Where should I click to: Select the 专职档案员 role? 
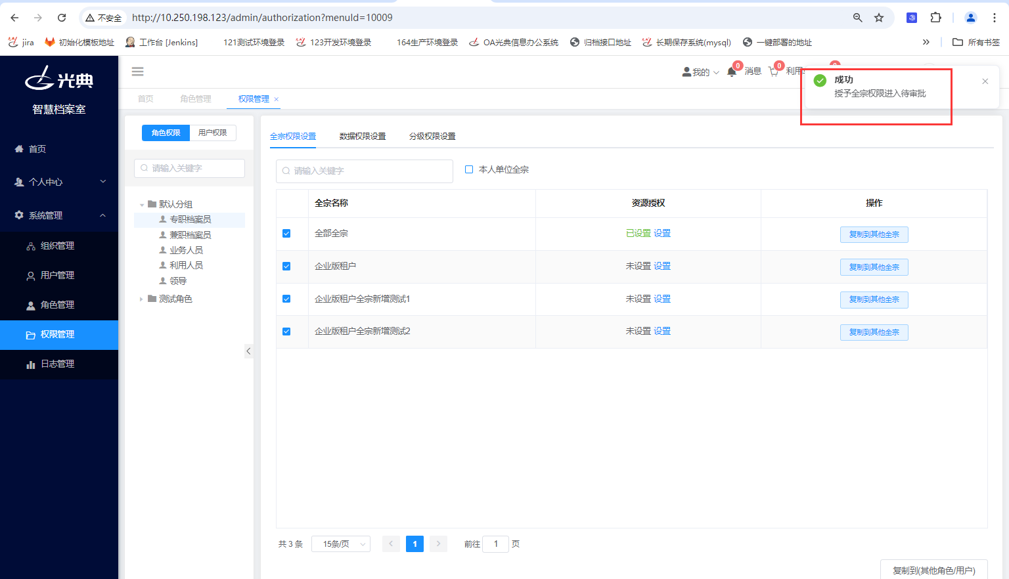tap(190, 219)
